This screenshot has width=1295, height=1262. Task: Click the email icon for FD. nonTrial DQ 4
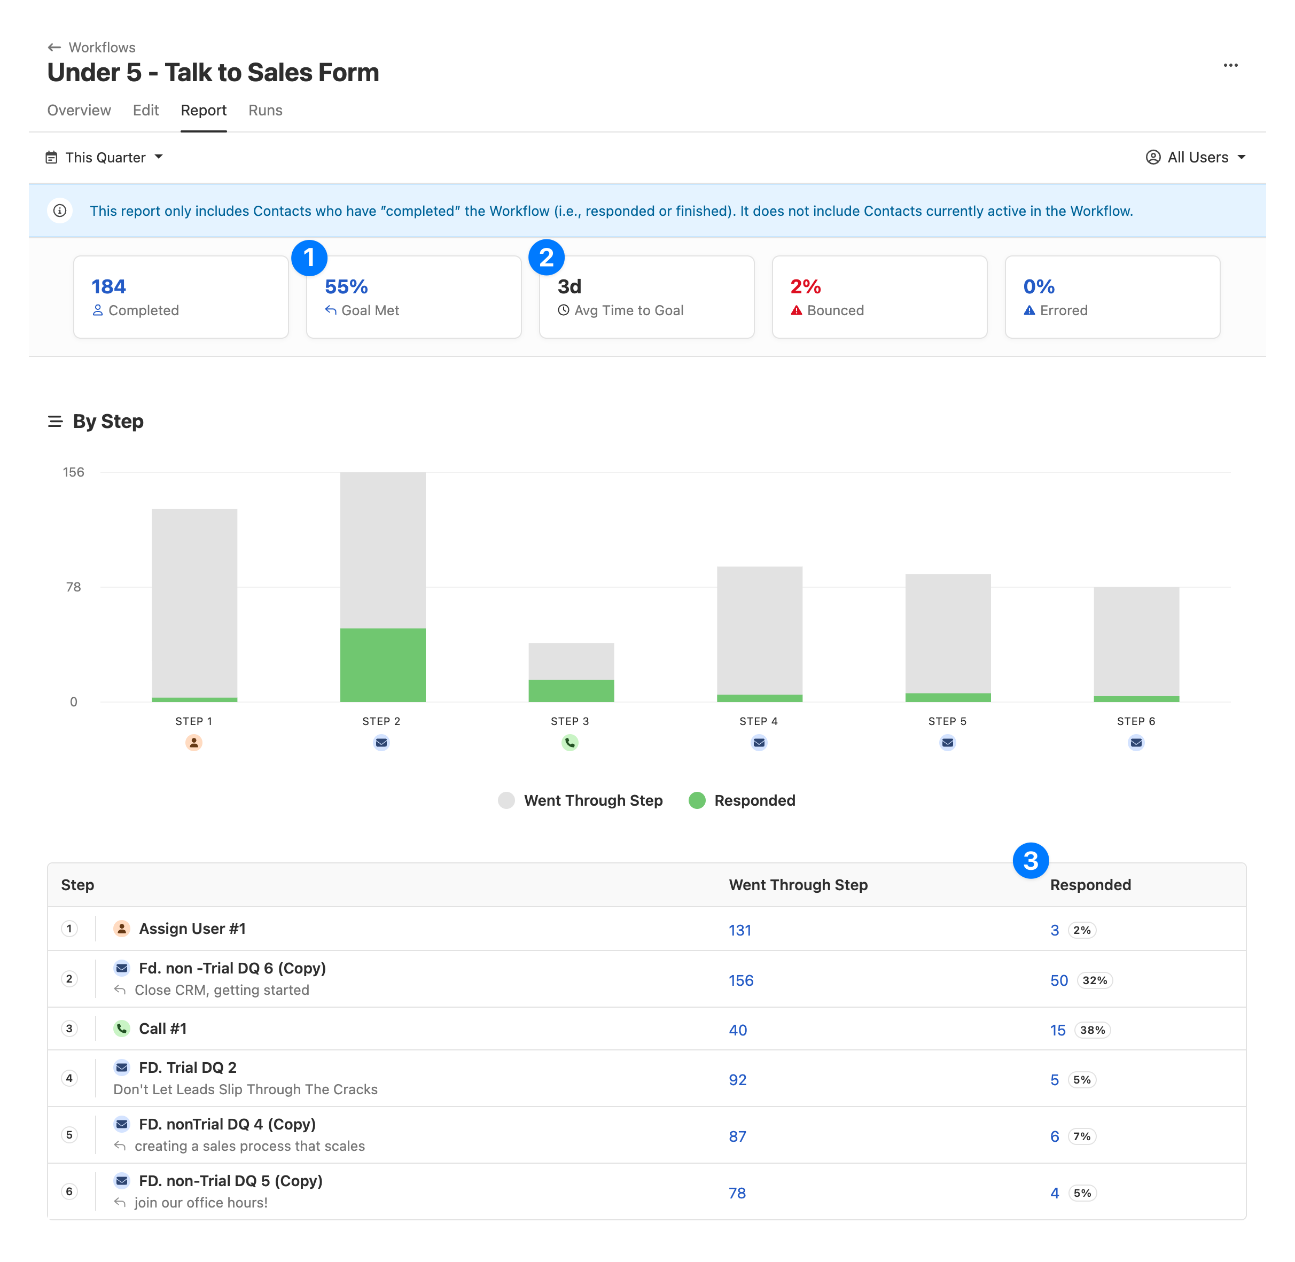(x=121, y=1124)
